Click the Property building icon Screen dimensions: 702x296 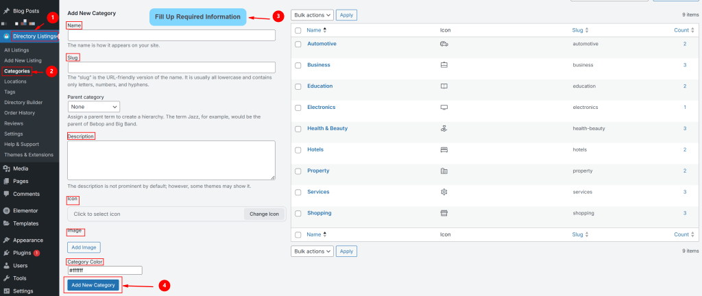[x=444, y=171]
